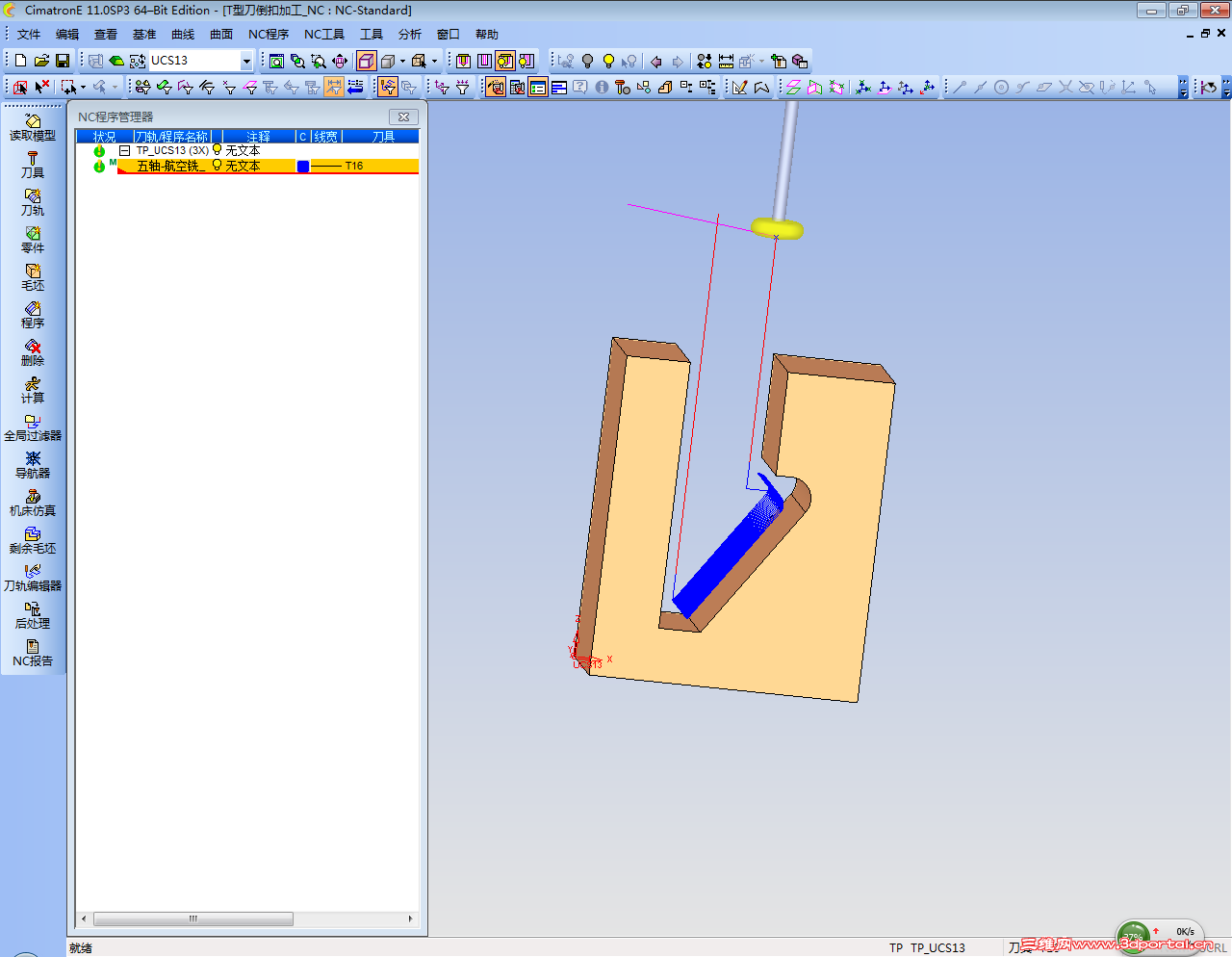Click the 线宽 column header
The image size is (1232, 957).
326,137
